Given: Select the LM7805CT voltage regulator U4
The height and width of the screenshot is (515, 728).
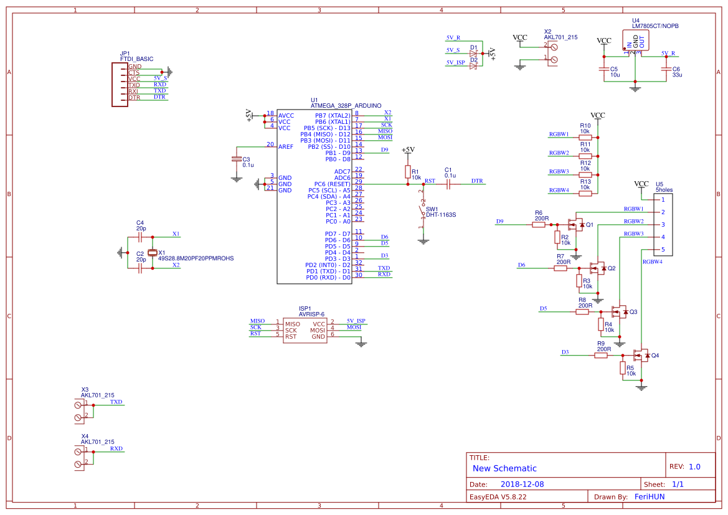Looking at the screenshot, I should tap(635, 39).
